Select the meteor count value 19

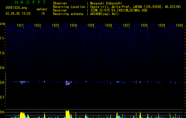[43, 14]
